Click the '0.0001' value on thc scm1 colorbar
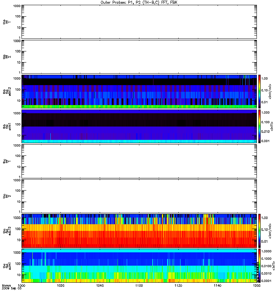278x296 pixels. (266, 281)
